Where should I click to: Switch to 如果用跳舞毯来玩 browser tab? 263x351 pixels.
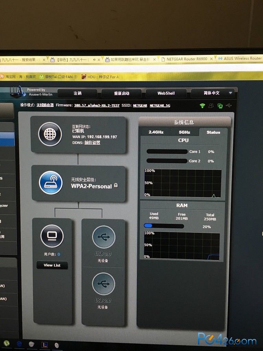click(x=130, y=59)
